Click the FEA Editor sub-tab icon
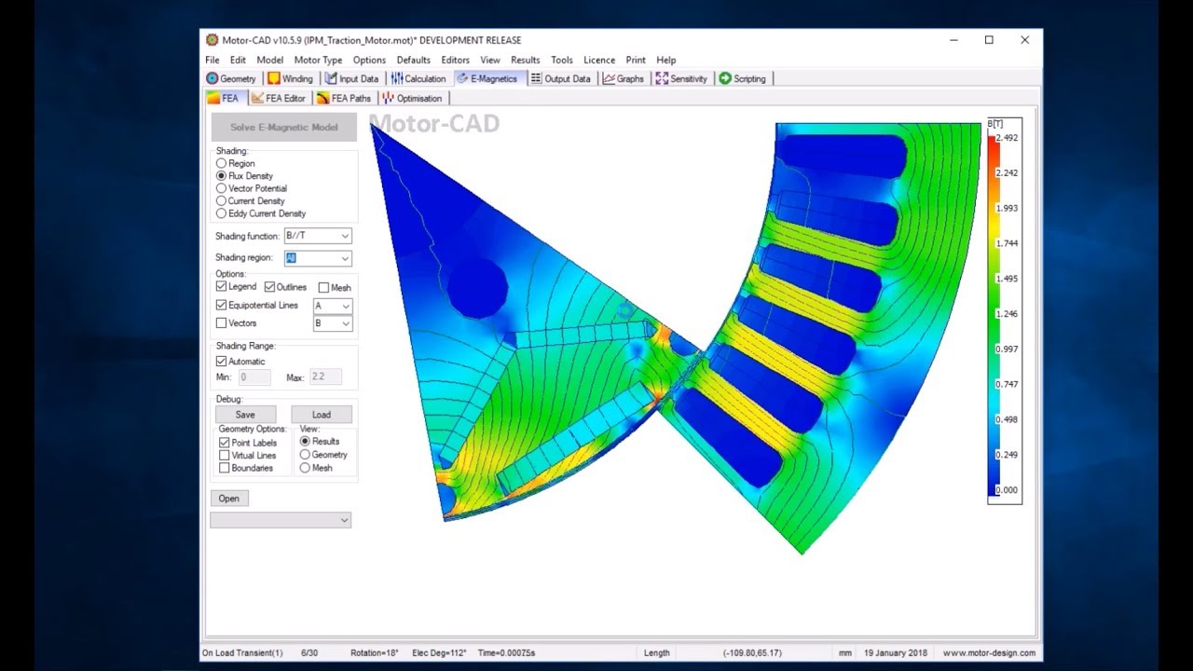 pos(257,98)
